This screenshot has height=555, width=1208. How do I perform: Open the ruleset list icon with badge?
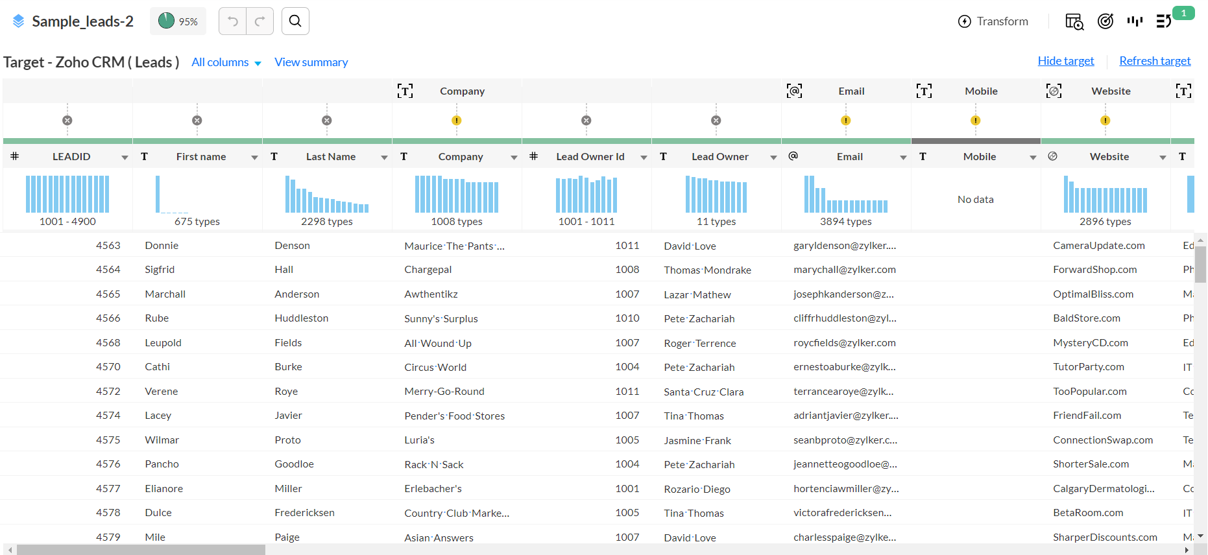click(x=1164, y=21)
